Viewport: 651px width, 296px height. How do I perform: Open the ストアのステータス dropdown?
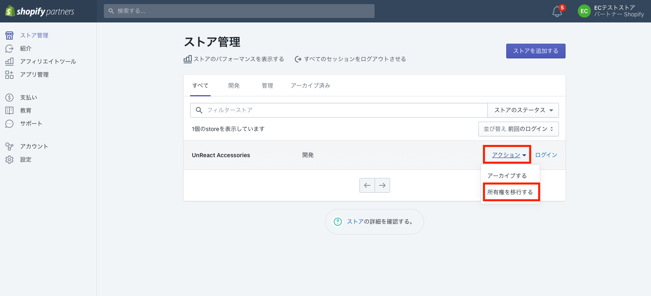pyautogui.click(x=523, y=110)
